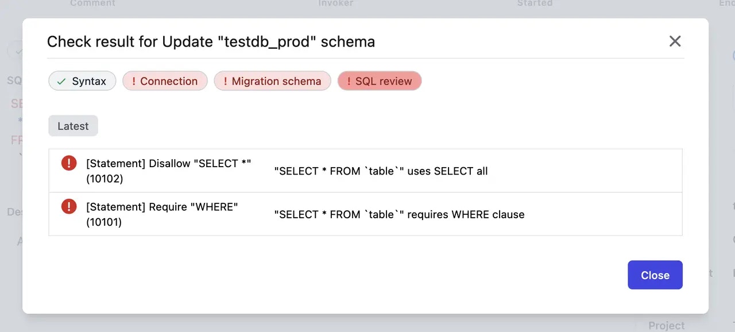Click the dialog title for testdb_prod schema
The height and width of the screenshot is (332, 735).
pos(211,41)
